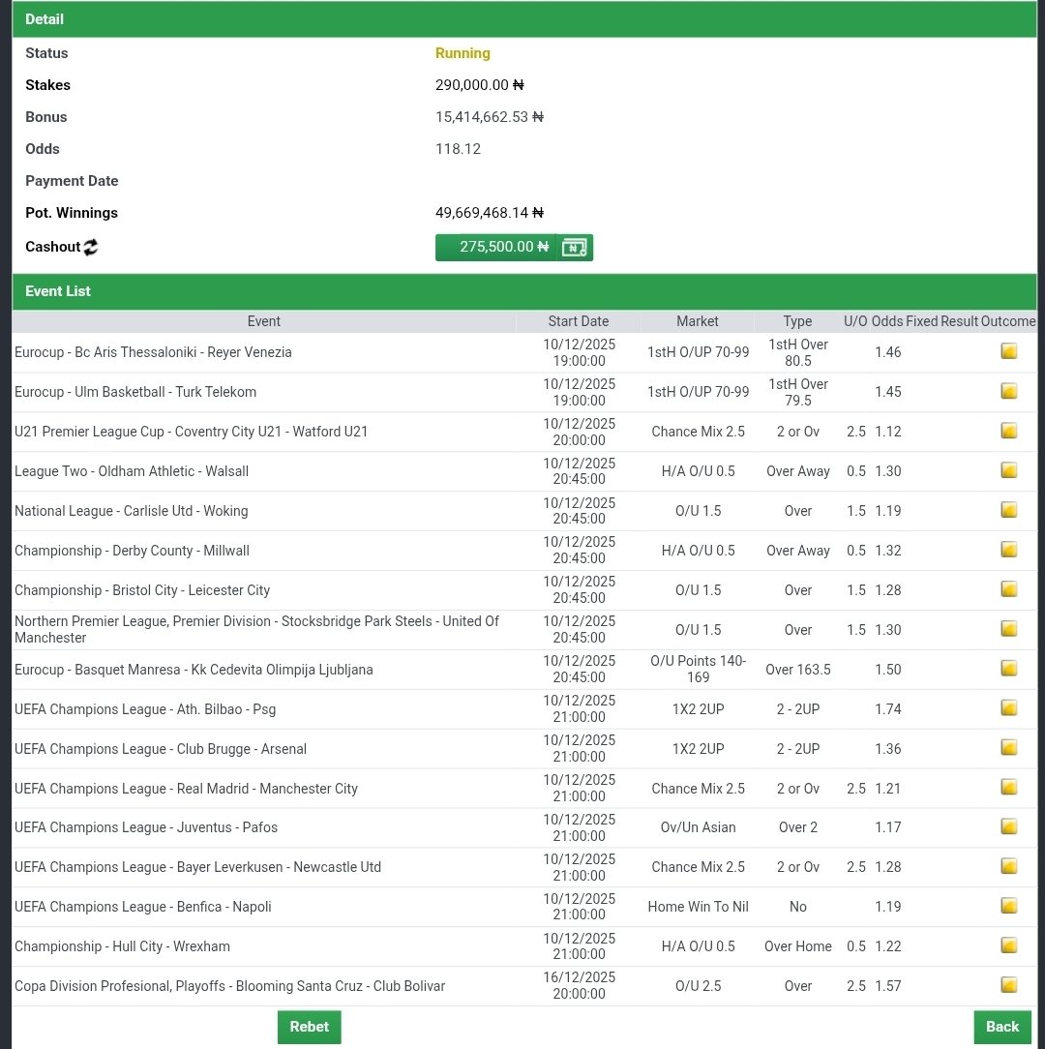Select Championship - Hull City - Wrexham event
Viewport: 1045px width, 1049px height.
pyautogui.click(x=123, y=946)
